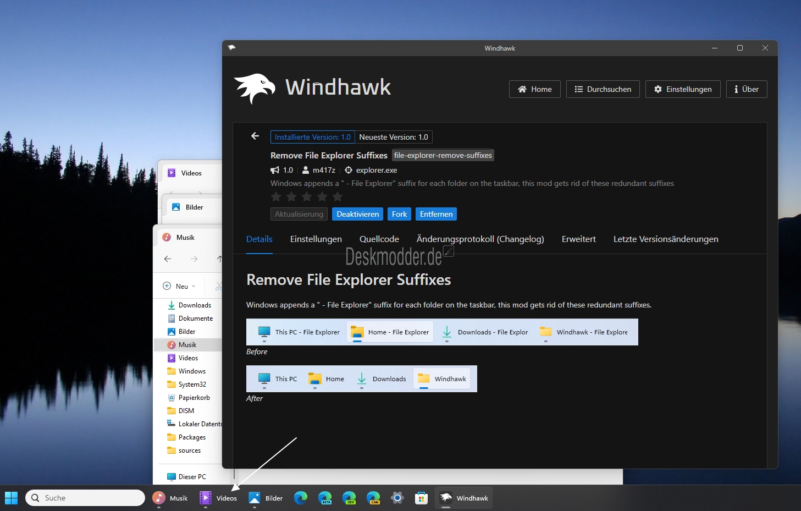Image resolution: width=801 pixels, height=511 pixels.
Task: Open Bilder from the taskbar
Action: tap(266, 498)
